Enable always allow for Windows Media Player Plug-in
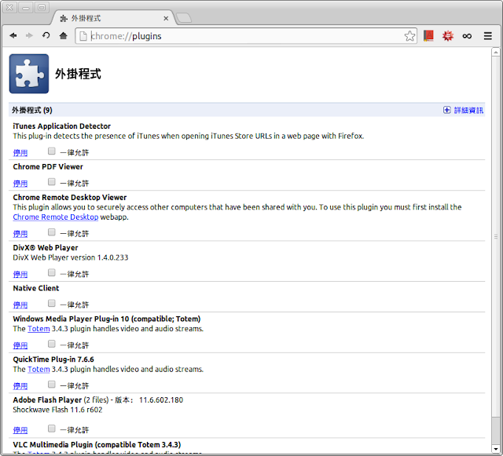The image size is (503, 456). pos(52,344)
